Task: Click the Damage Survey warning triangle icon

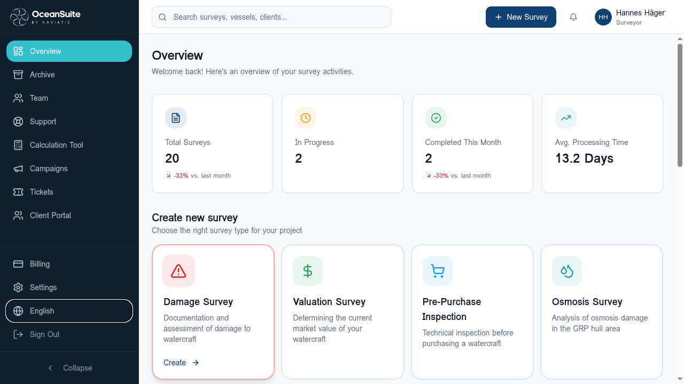Action: [x=178, y=271]
